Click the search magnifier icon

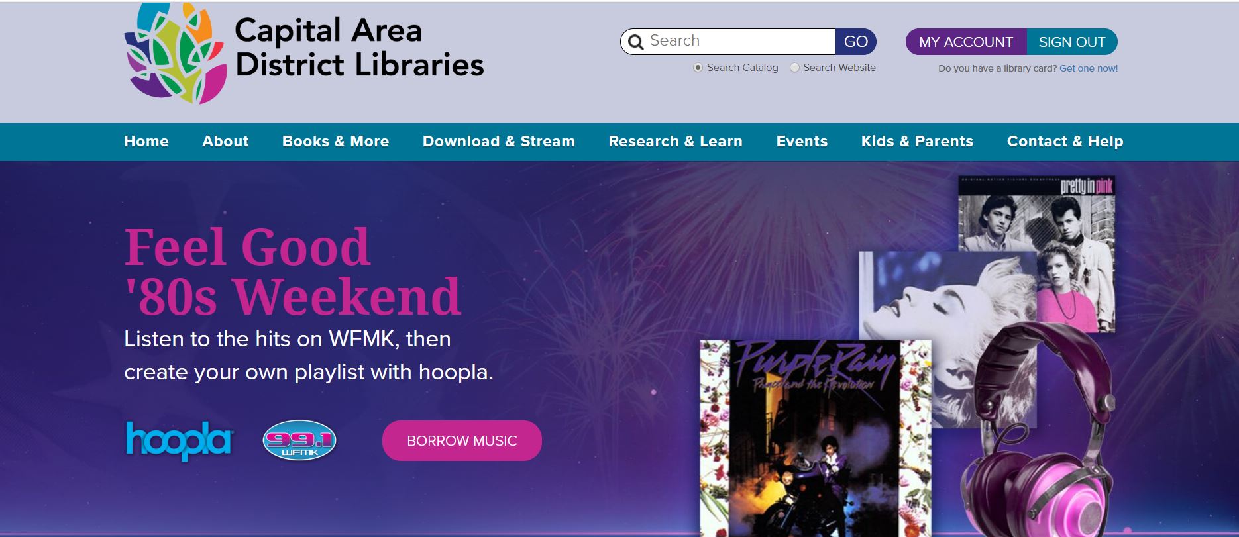coord(635,42)
